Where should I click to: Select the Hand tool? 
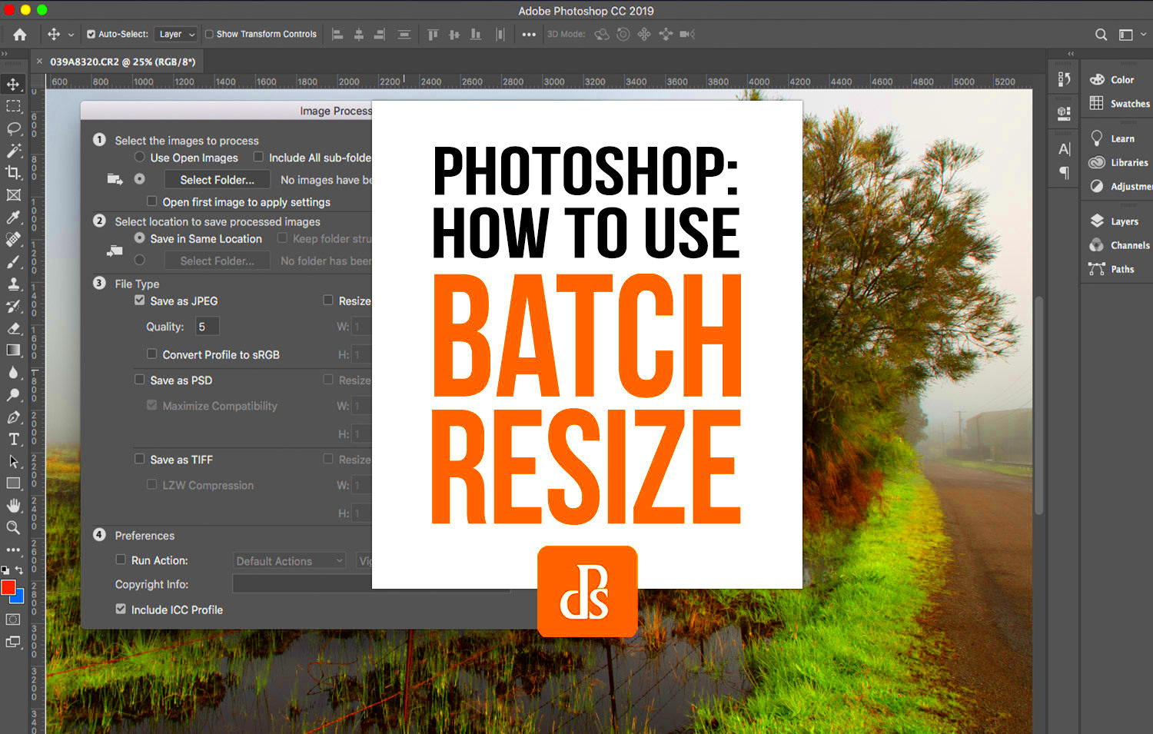point(13,506)
